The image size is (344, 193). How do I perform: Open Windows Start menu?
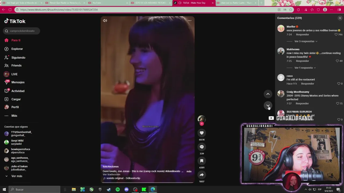pyautogui.click(x=4, y=190)
